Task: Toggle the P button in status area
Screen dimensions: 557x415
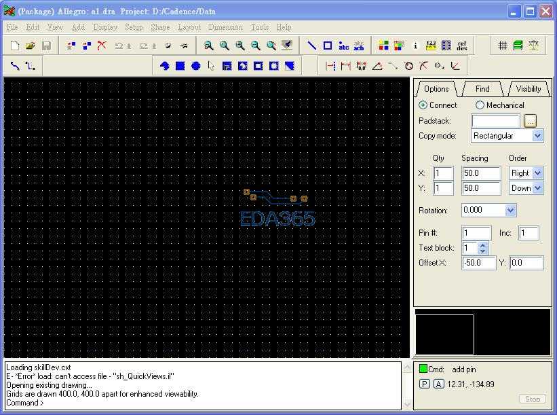Action: 425,384
